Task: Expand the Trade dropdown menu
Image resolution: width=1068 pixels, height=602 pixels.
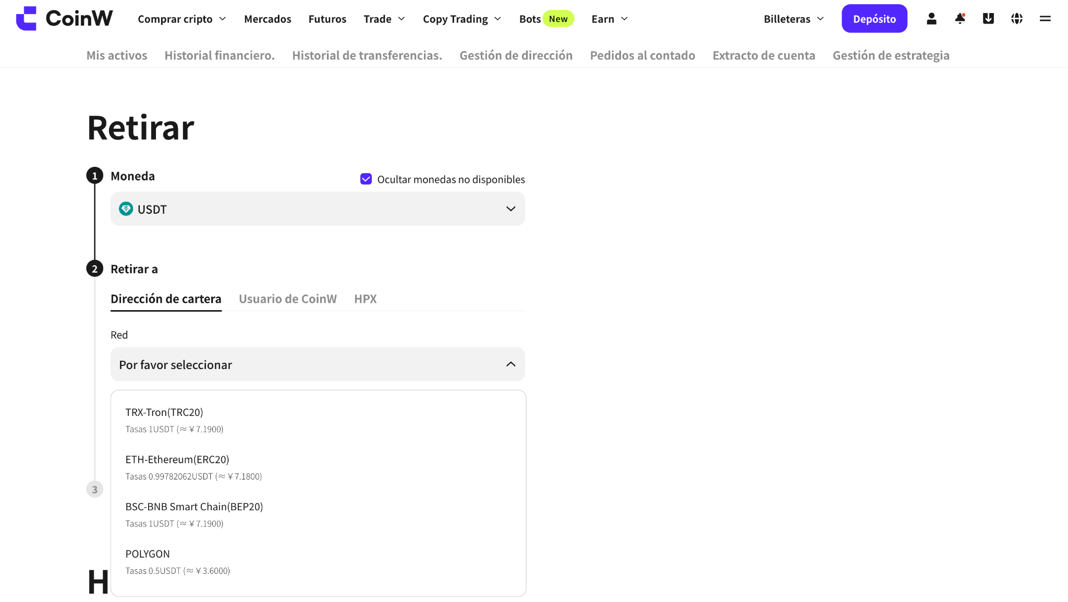Action: pyautogui.click(x=384, y=19)
